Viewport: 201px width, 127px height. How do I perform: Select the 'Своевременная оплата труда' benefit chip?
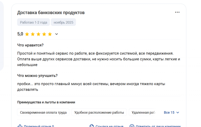tap(43, 113)
